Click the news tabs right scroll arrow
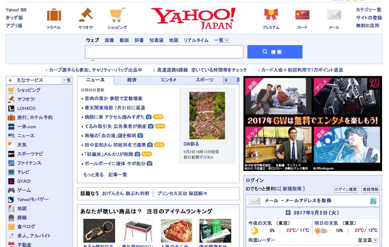This screenshot has height=247, width=389. pyautogui.click(x=226, y=80)
